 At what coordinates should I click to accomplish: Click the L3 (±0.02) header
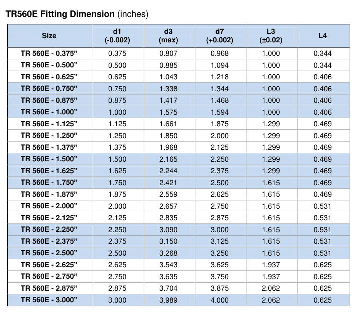click(271, 36)
